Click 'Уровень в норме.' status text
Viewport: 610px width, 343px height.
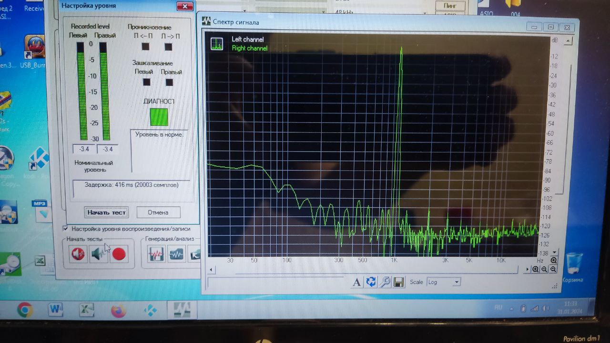159,134
